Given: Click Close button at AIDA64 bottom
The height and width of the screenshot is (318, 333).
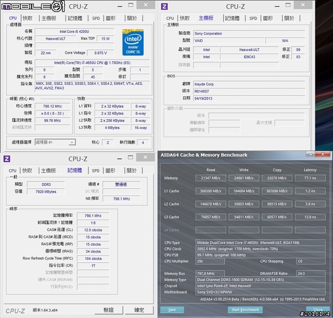Looking at the screenshot, I should pyautogui.click(x=318, y=310).
